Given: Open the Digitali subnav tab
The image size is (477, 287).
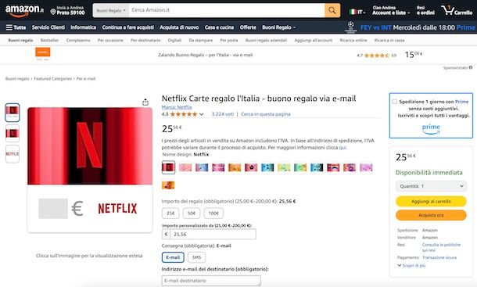Looking at the screenshot, I should [174, 40].
